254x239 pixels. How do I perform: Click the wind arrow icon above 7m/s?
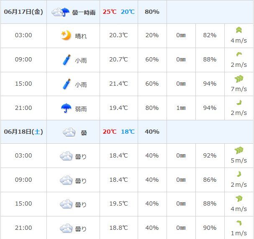click(239, 79)
